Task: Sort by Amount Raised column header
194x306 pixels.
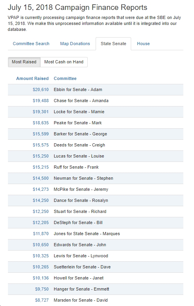Action: (32, 78)
